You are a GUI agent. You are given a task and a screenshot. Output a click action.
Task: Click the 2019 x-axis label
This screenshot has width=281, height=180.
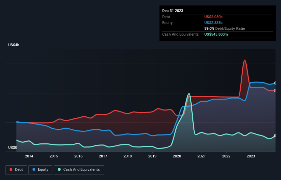[x=152, y=156]
